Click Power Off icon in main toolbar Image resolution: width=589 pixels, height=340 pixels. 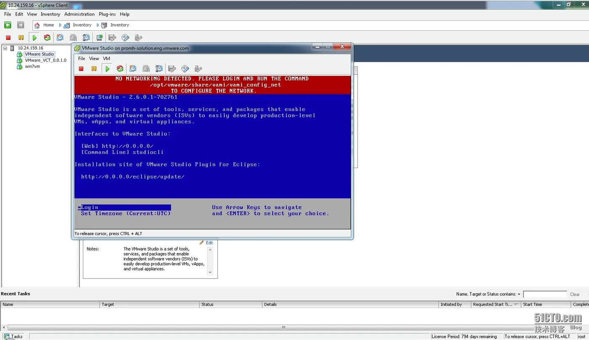(8, 38)
